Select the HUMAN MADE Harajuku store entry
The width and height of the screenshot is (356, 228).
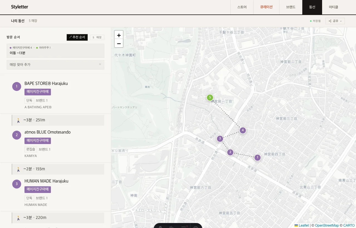[55, 193]
